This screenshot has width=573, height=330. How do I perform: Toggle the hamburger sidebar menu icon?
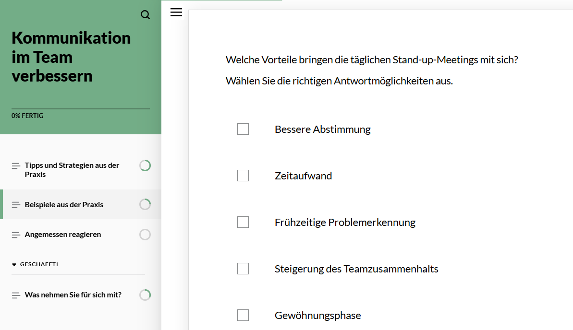[x=176, y=12]
